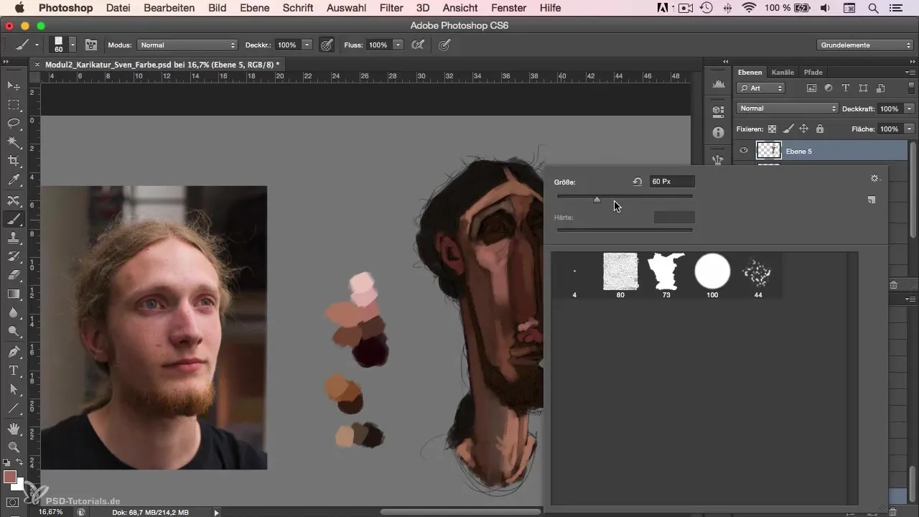Select the Crop tool

coord(14,161)
